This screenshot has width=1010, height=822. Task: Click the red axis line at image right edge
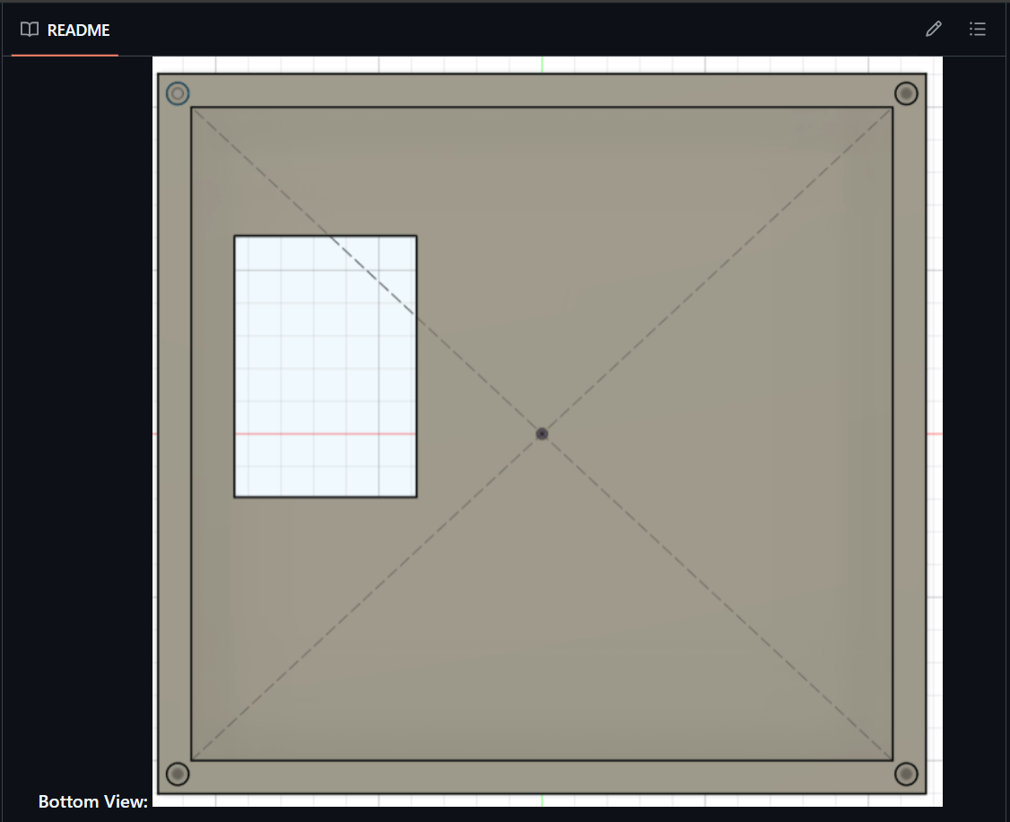coord(935,434)
